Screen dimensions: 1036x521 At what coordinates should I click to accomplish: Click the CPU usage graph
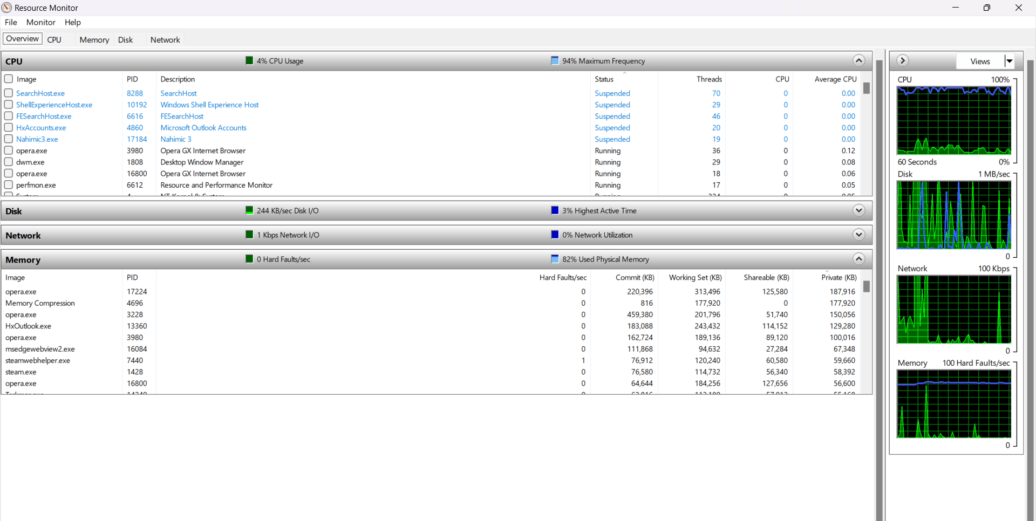[954, 120]
